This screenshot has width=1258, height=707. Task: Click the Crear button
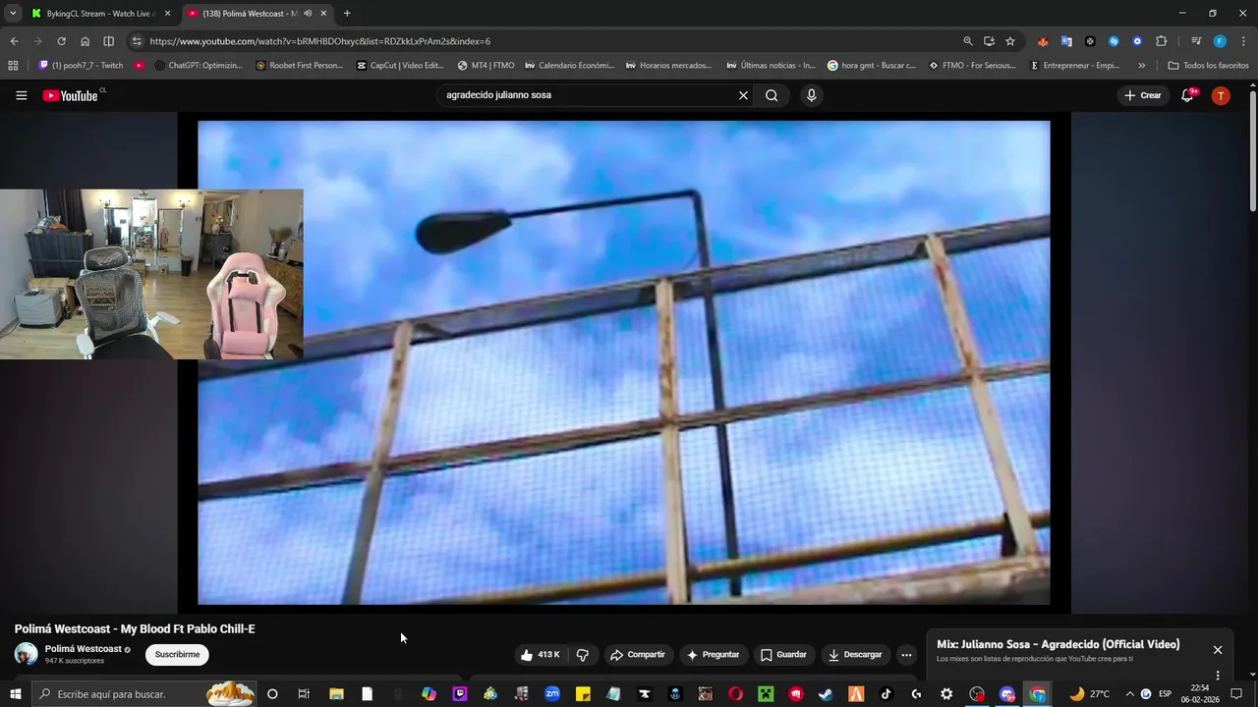click(1143, 95)
